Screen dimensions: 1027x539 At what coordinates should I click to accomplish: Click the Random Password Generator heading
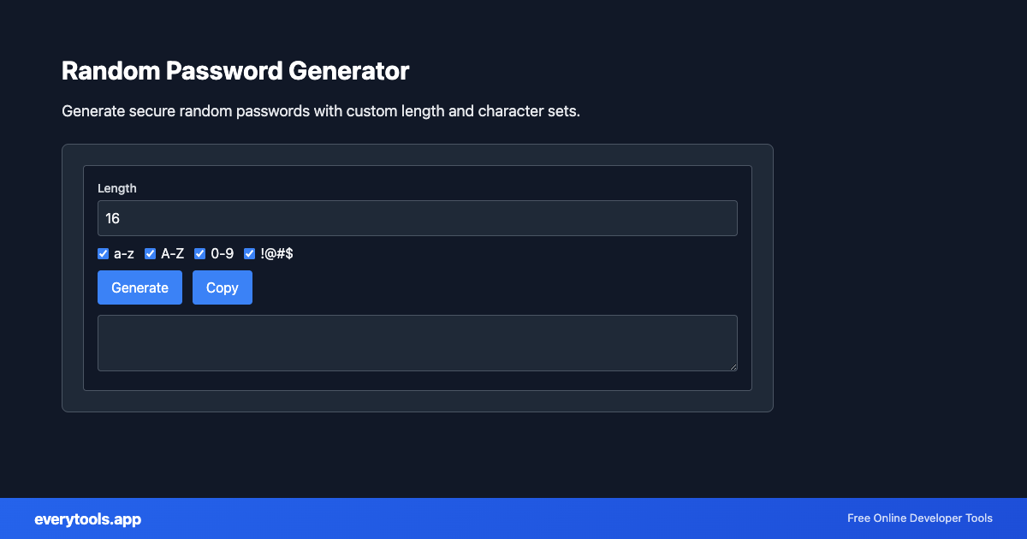[x=236, y=71]
